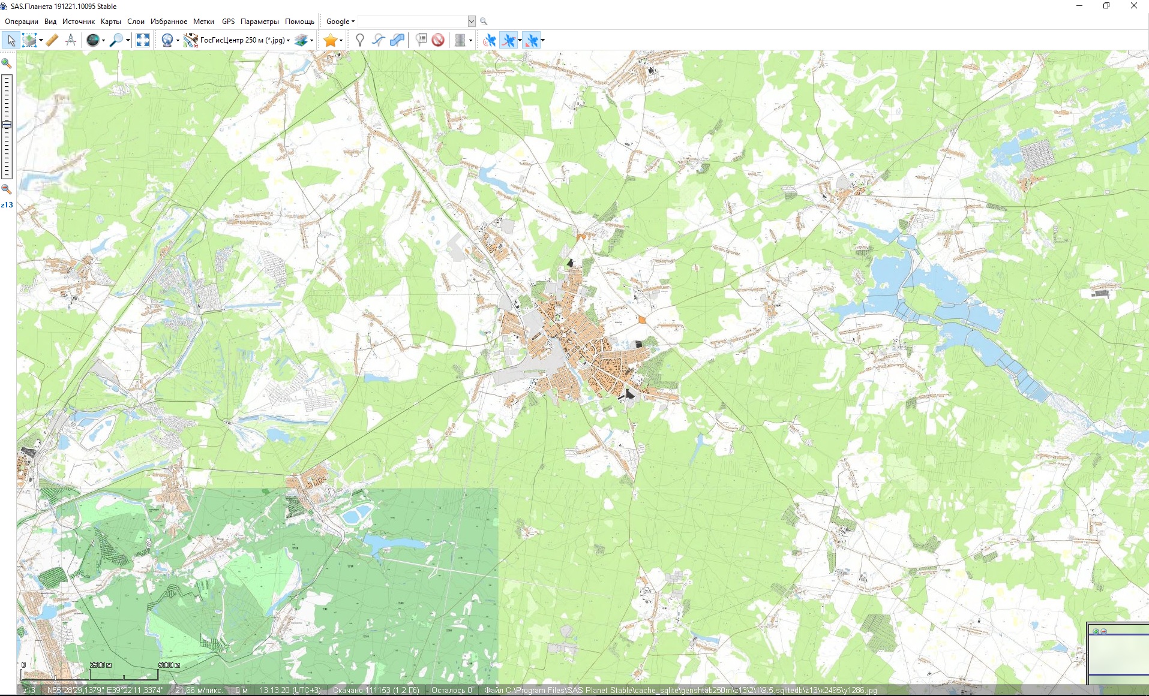Expand the favorites star dropdown arrow
The height and width of the screenshot is (696, 1149).
[x=341, y=41]
